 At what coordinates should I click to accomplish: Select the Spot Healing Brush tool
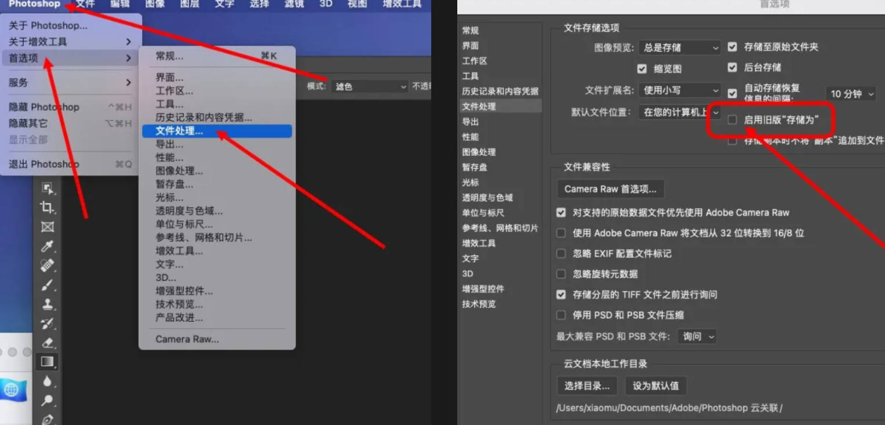pos(48,266)
